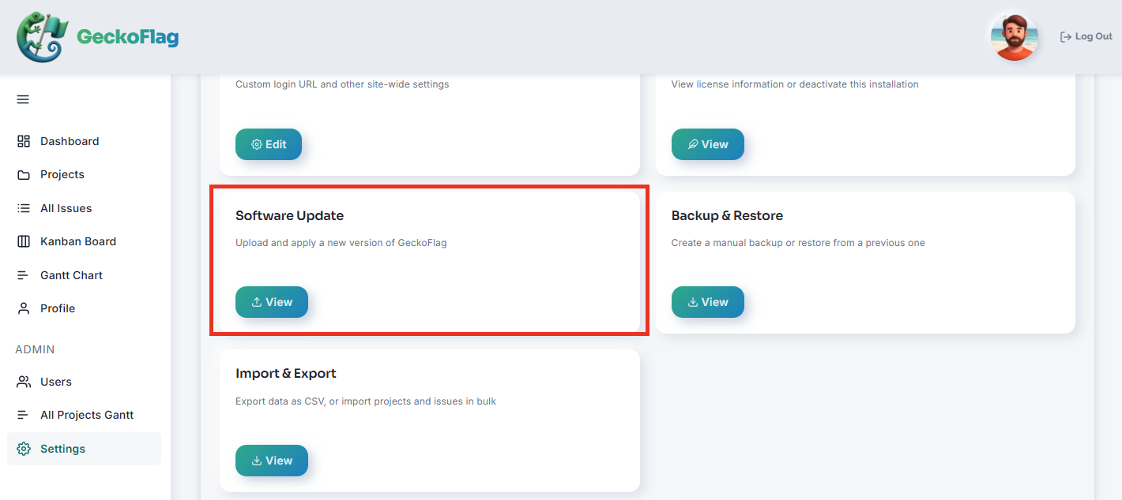The image size is (1122, 500).
Task: Click Edit for site-wide settings
Action: [269, 144]
